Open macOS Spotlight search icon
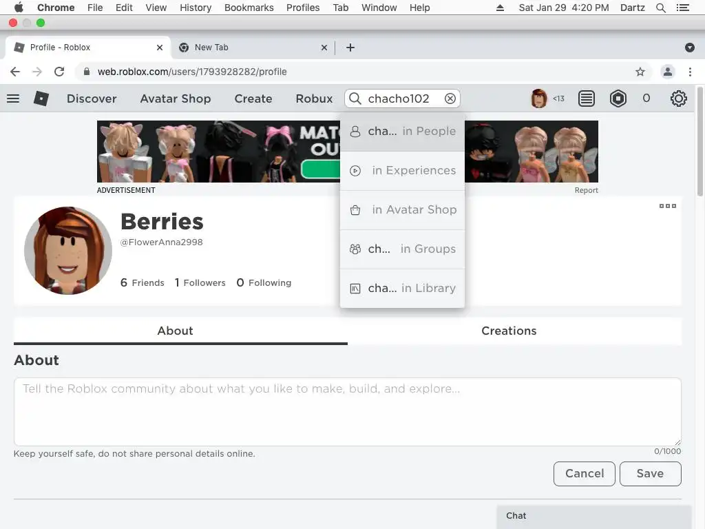This screenshot has height=529, width=705. [x=660, y=8]
